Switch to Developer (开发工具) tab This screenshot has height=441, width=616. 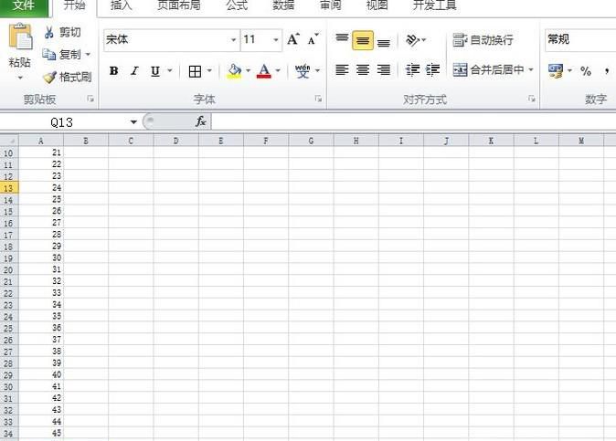click(x=434, y=5)
